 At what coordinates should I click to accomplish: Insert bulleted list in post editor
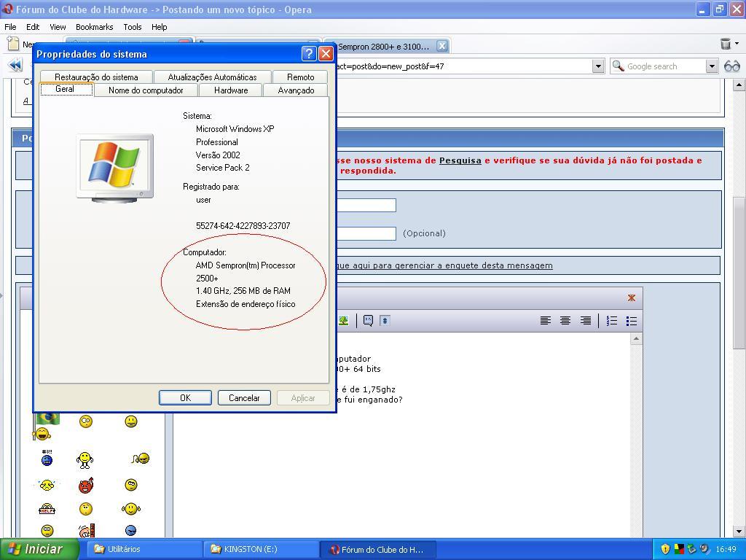pos(632,321)
